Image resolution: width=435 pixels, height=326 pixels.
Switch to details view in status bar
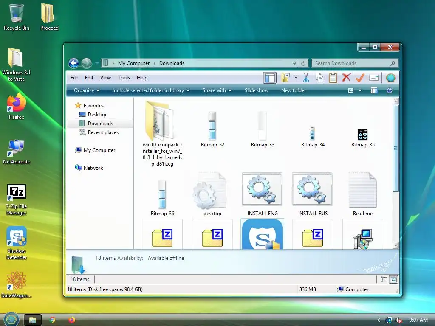384,279
